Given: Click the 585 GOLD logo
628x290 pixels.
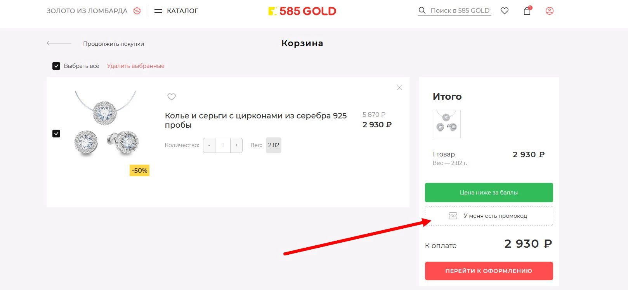Looking at the screenshot, I should 302,10.
